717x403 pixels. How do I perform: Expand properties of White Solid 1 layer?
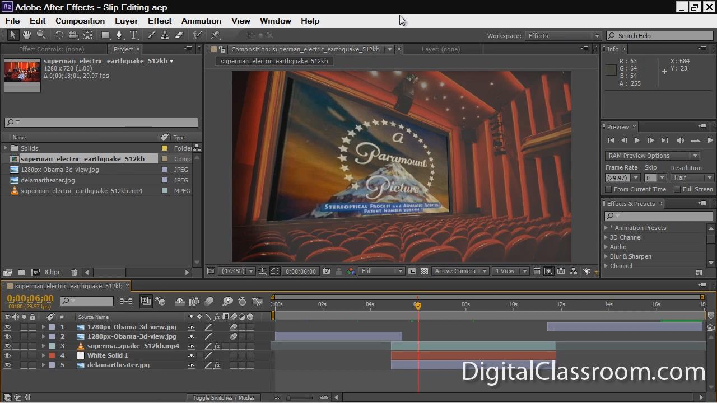coord(43,355)
